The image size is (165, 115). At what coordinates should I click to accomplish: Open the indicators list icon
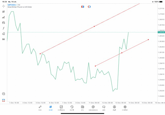coord(4,17)
